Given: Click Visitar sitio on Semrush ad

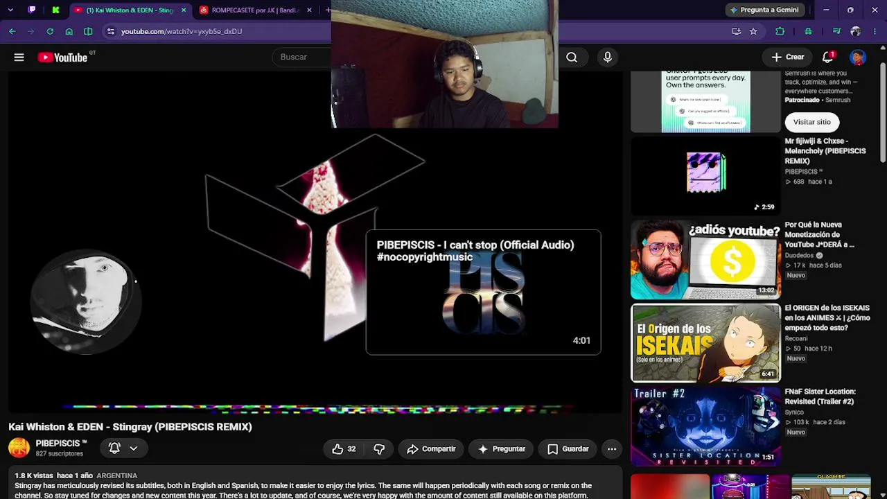Looking at the screenshot, I should (812, 122).
